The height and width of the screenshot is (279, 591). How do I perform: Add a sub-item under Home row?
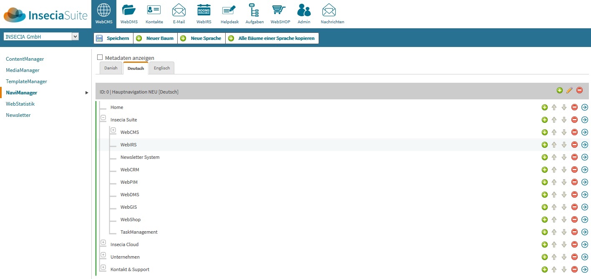tap(544, 107)
